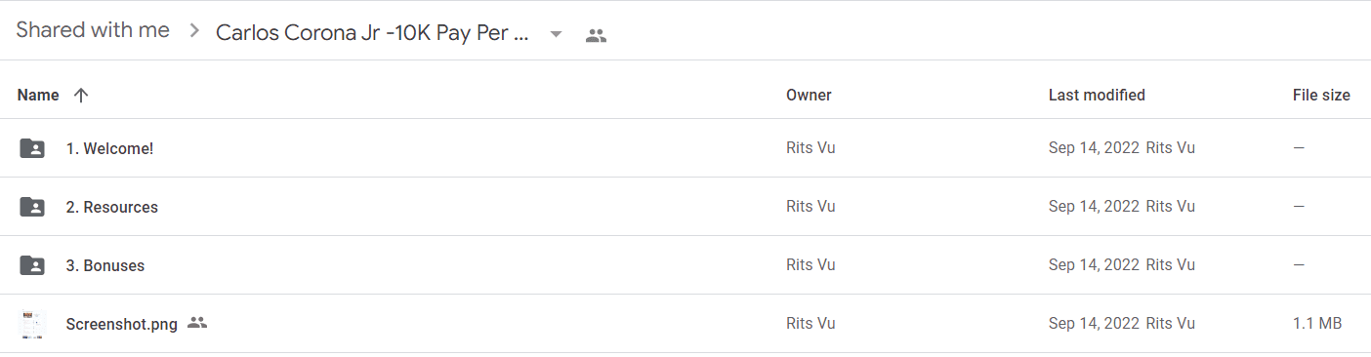Select the 1. Welcome! folder row

pyautogui.click(x=685, y=148)
